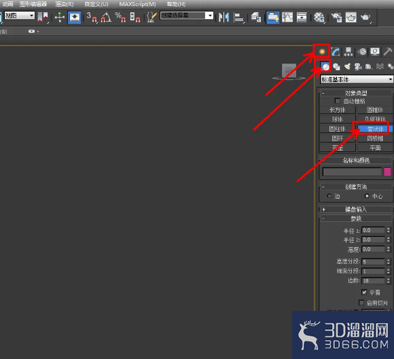The height and width of the screenshot is (359, 394).
Task: Select the Shapes category icon
Action: pyautogui.click(x=336, y=67)
